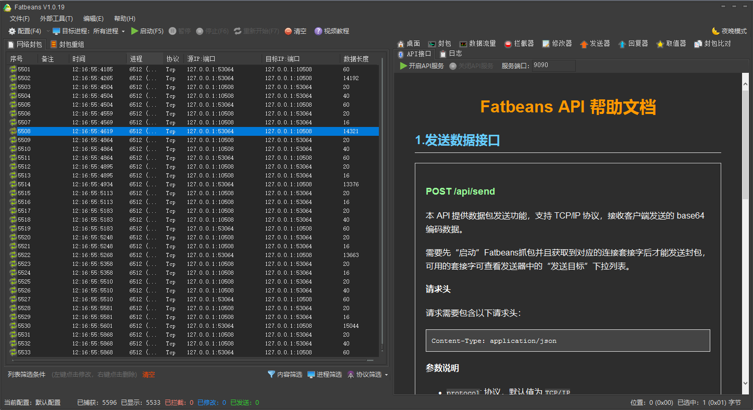Switch to the 封包重组 tab
753x410 pixels.
tap(67, 44)
